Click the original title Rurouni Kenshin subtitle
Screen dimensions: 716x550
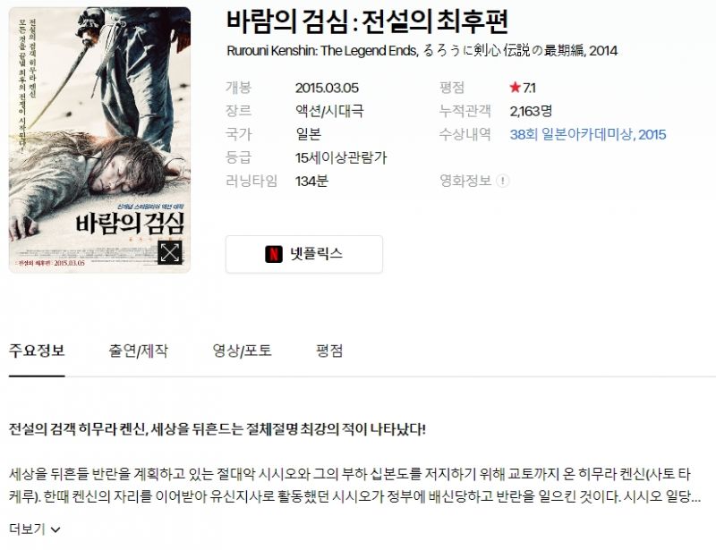422,50
